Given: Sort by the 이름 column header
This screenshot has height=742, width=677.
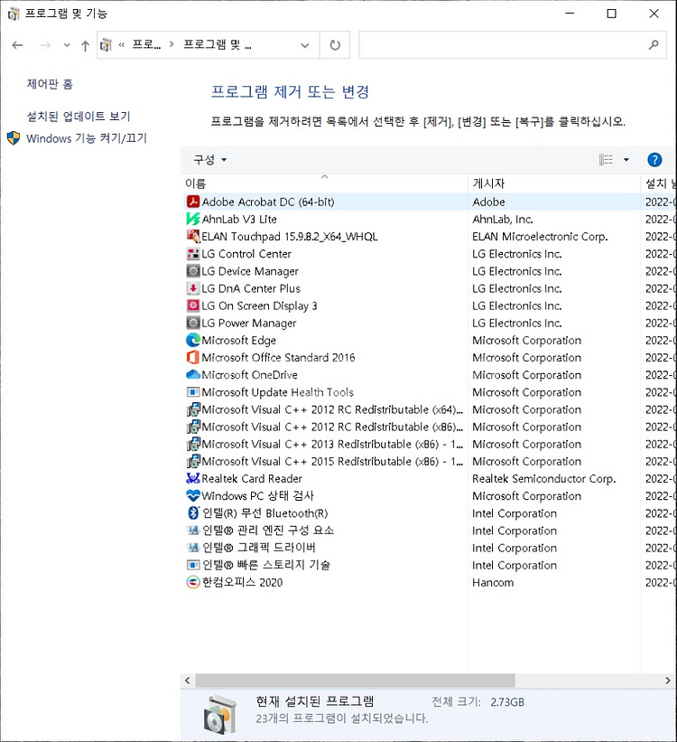Looking at the screenshot, I should 324,183.
